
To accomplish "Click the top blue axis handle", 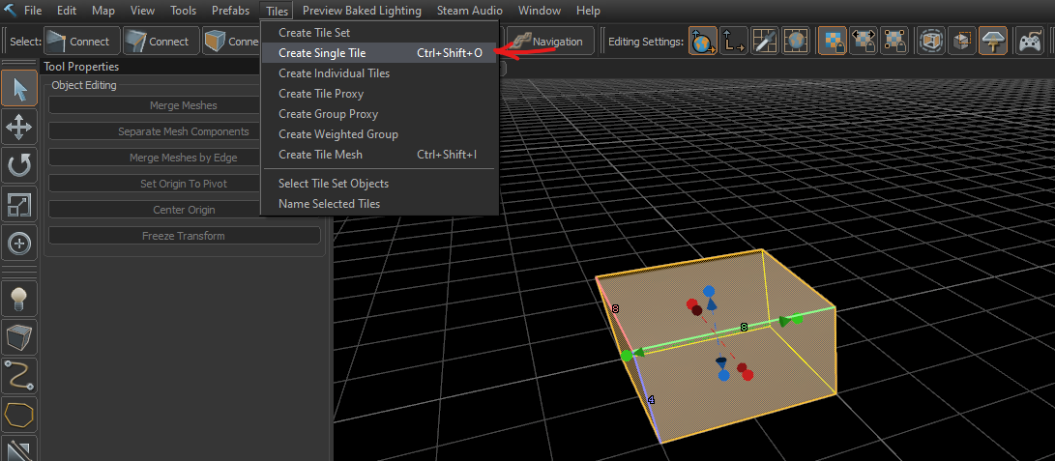I will coord(709,291).
